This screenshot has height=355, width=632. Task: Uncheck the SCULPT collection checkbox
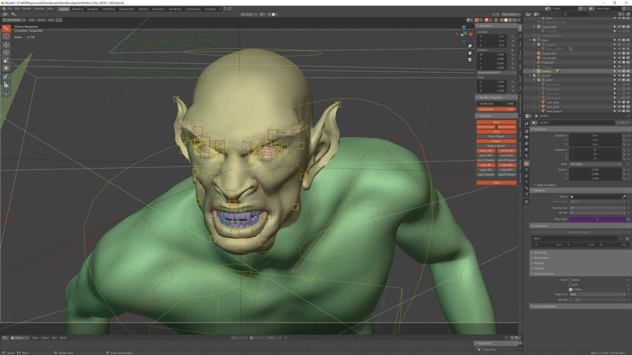click(x=534, y=76)
